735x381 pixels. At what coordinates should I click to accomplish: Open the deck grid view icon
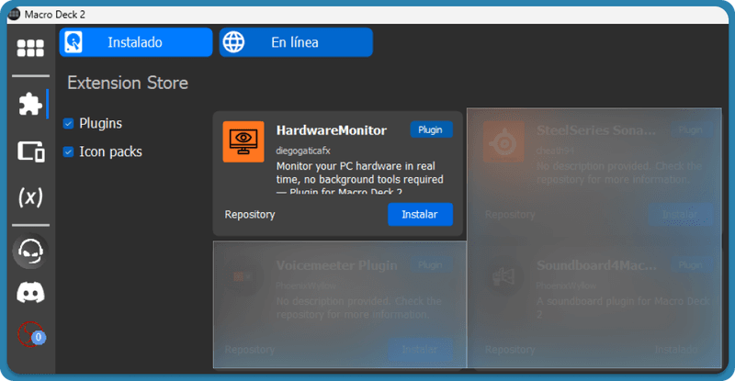pyautogui.click(x=30, y=48)
